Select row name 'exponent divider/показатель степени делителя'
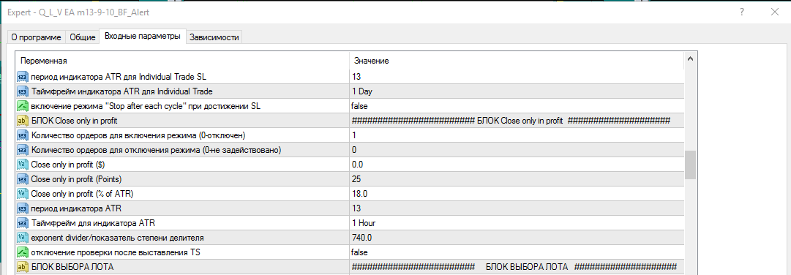The width and height of the screenshot is (791, 275). click(x=118, y=238)
